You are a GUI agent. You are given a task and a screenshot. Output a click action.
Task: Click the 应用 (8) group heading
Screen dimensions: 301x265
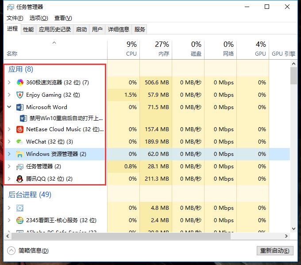click(x=21, y=69)
